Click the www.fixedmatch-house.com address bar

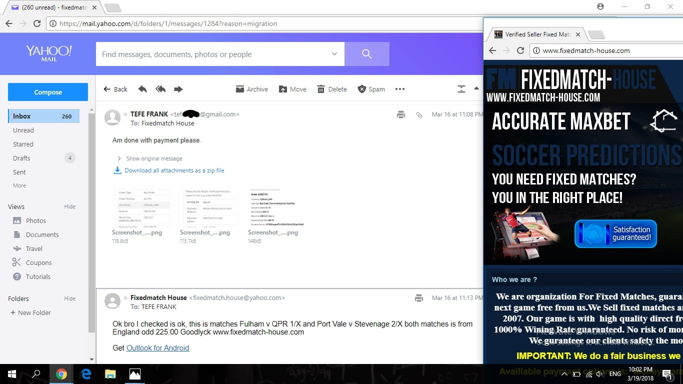[606, 50]
